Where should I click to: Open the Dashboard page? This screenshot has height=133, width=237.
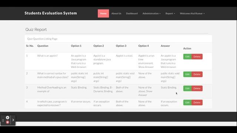click(132, 13)
